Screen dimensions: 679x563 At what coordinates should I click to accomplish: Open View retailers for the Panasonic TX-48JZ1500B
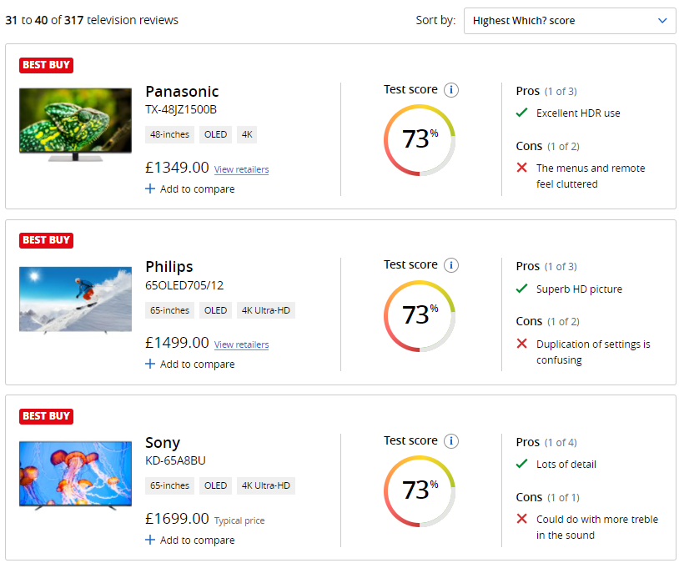coord(241,169)
